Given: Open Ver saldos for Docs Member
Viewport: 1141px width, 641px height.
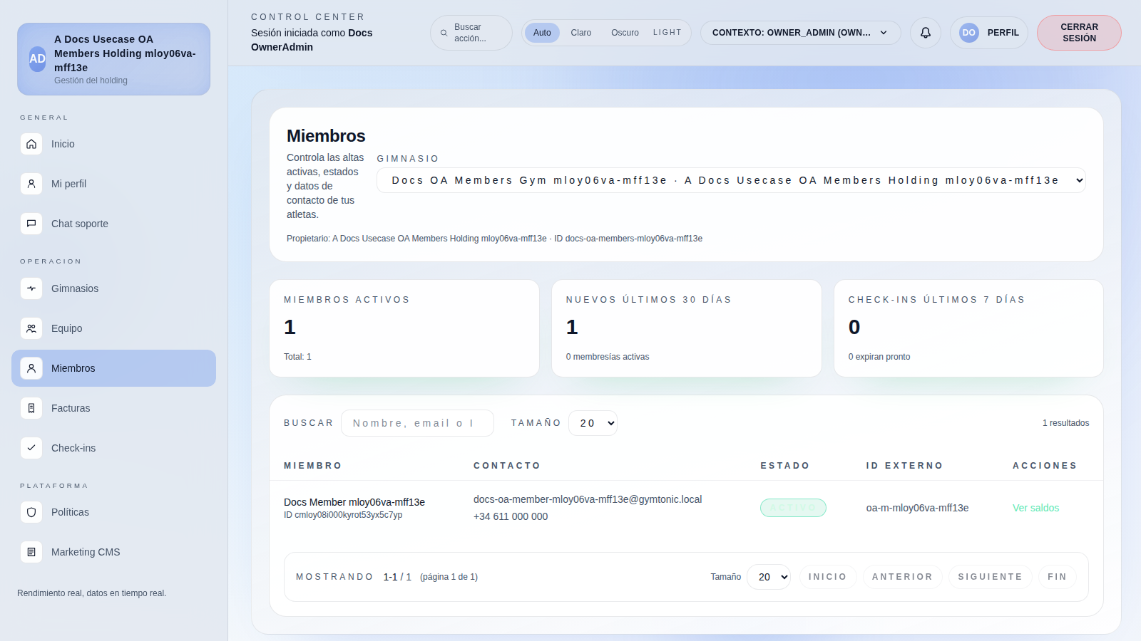Looking at the screenshot, I should click(1035, 508).
